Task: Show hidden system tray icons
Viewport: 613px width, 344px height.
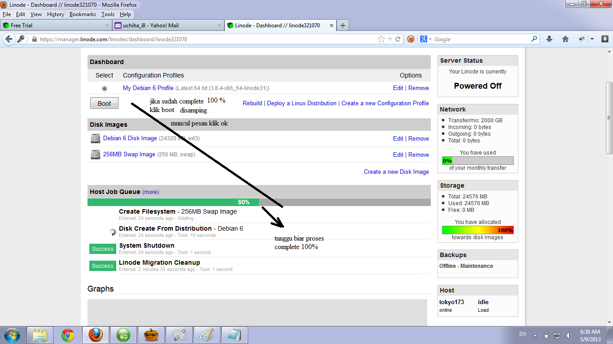Action: pyautogui.click(x=534, y=335)
